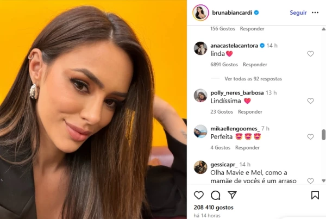
Task: Share the post via paper plane icon
Action: point(232,195)
